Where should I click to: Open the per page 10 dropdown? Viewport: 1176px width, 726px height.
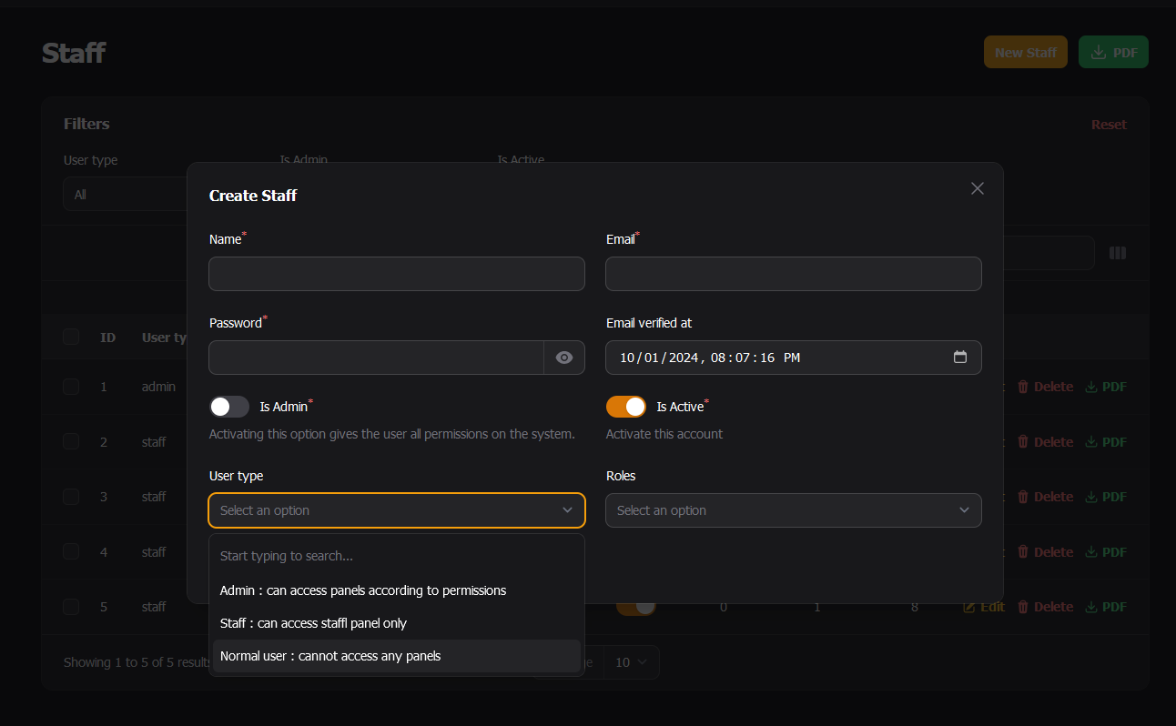tap(632, 662)
